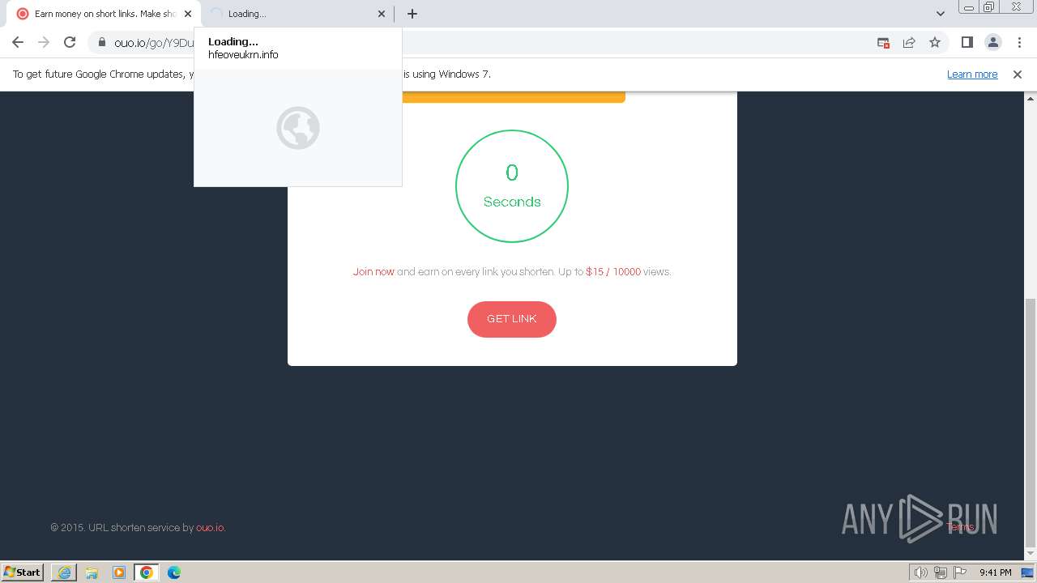The height and width of the screenshot is (583, 1037).
Task: Click the address bar URL
Action: pos(154,43)
